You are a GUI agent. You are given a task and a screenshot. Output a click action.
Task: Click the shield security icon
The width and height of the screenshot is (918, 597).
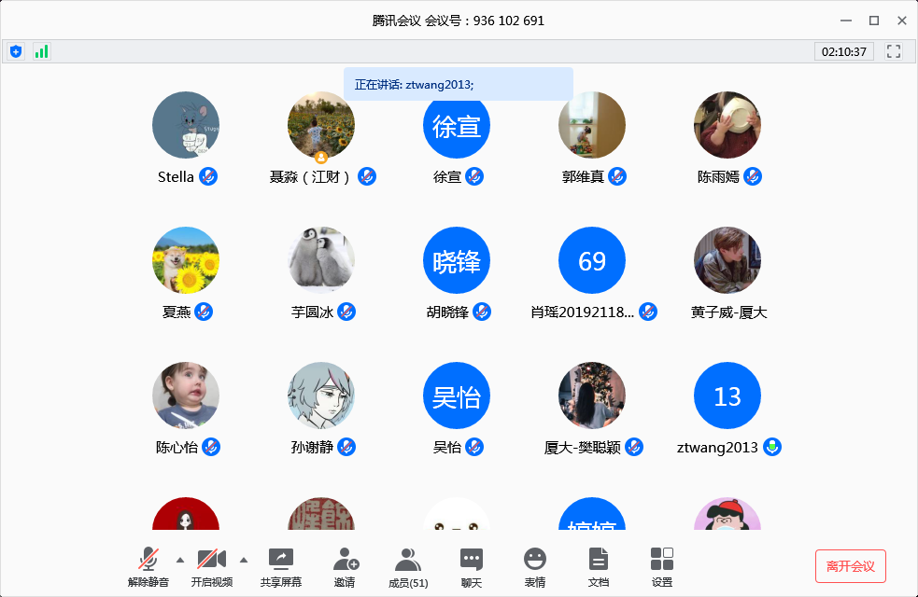point(16,51)
